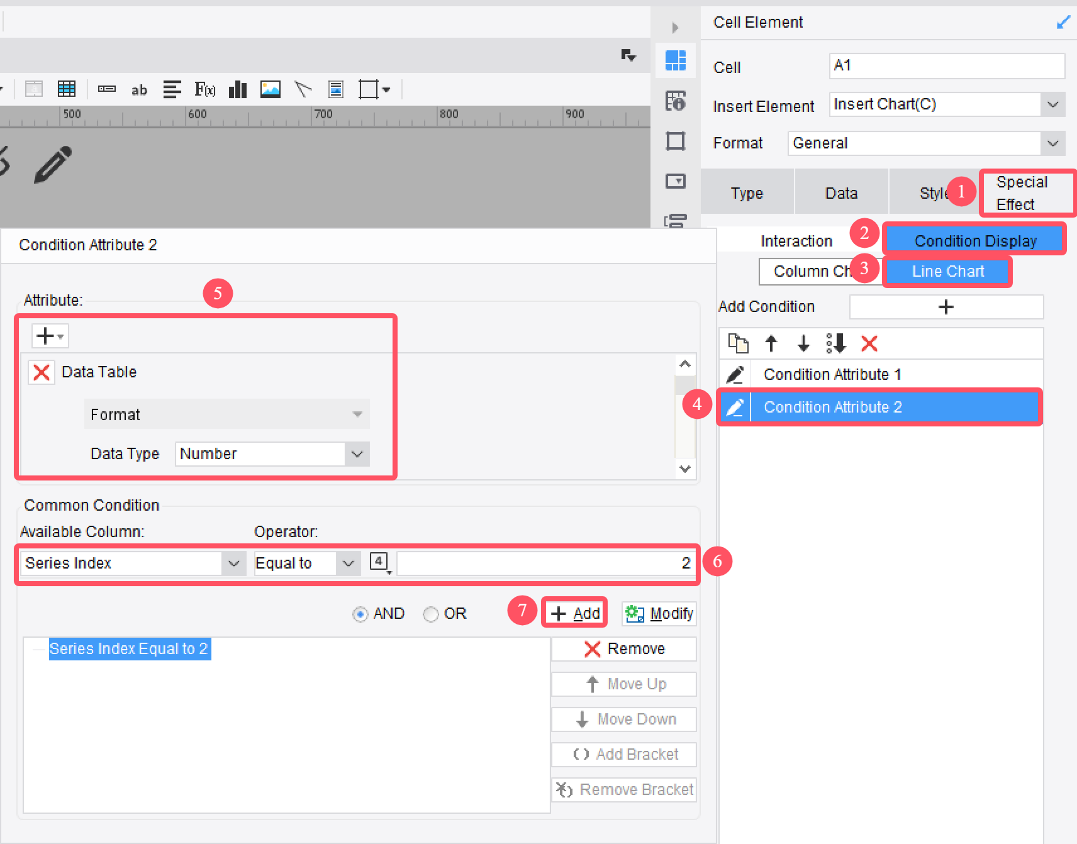Screen dimensions: 1077x844
Task: Click the Remove Bracket button
Action: pos(624,790)
